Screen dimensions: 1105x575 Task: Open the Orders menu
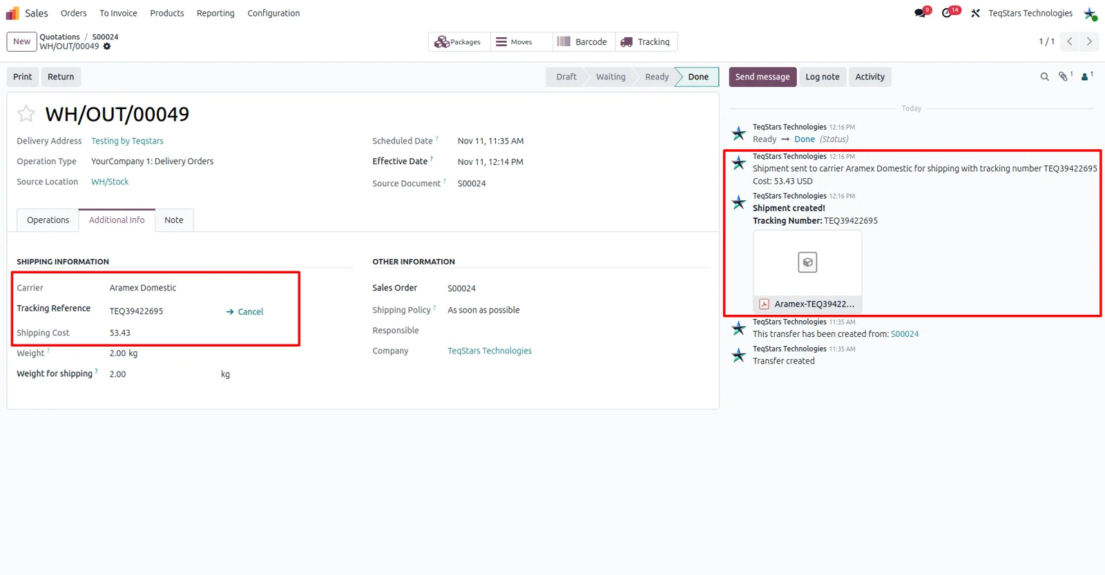click(74, 13)
